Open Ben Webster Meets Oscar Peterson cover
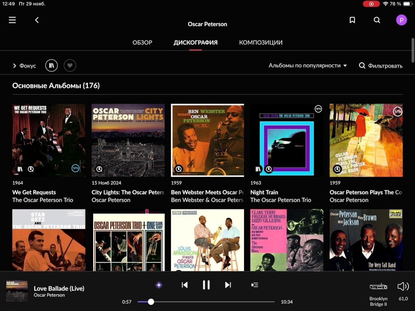The image size is (415, 311). [207, 140]
